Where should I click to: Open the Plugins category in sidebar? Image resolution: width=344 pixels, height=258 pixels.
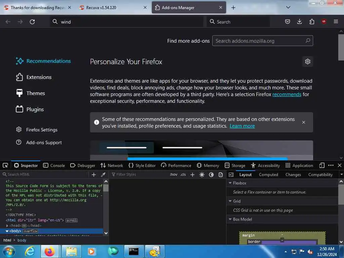coord(30,109)
